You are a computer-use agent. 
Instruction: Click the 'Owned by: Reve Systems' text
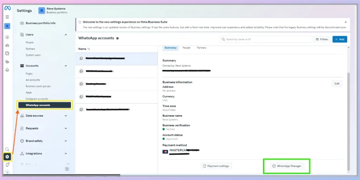tap(176, 66)
